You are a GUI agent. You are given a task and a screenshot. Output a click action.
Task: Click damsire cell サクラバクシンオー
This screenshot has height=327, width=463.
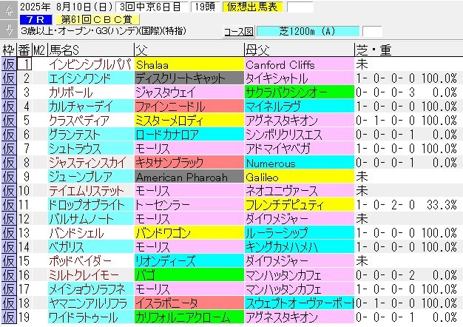(299, 92)
